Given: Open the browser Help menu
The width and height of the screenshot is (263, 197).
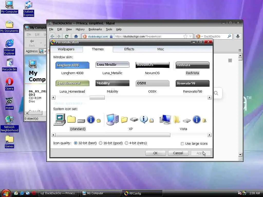Looking at the screenshot, I should (x=119, y=29).
